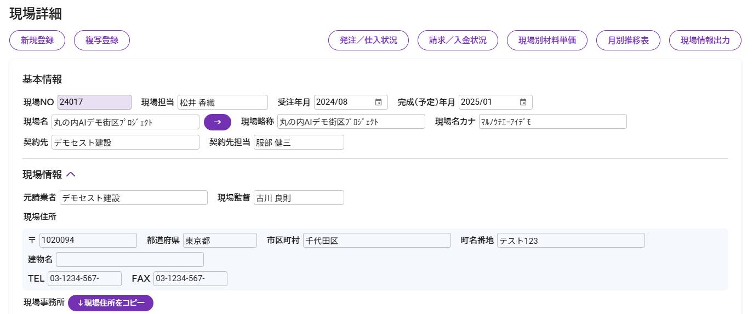Open 発注／仕入状況
The image size is (753, 314).
(x=368, y=40)
